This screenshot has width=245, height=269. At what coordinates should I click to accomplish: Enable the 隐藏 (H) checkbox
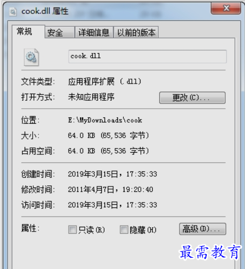[124, 229]
